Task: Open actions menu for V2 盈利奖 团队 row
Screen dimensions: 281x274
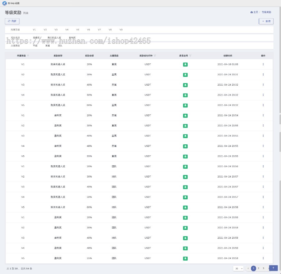Action: 263,228
